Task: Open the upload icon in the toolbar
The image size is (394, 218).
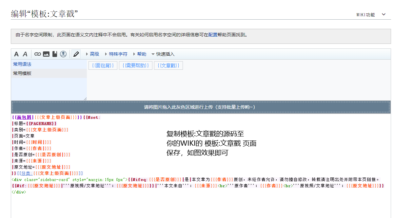Action: click(63, 54)
